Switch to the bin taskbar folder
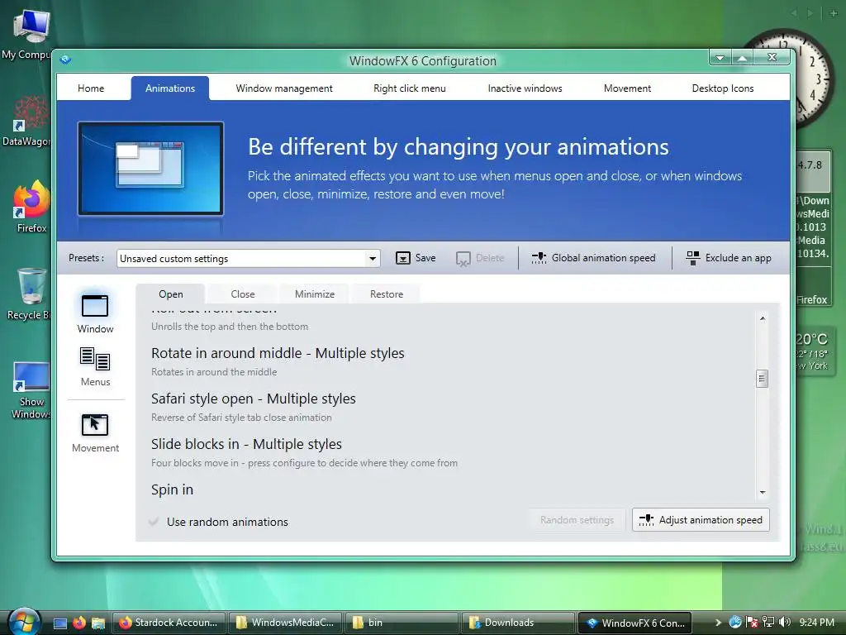Viewport: 846px width, 635px height. click(x=402, y=623)
